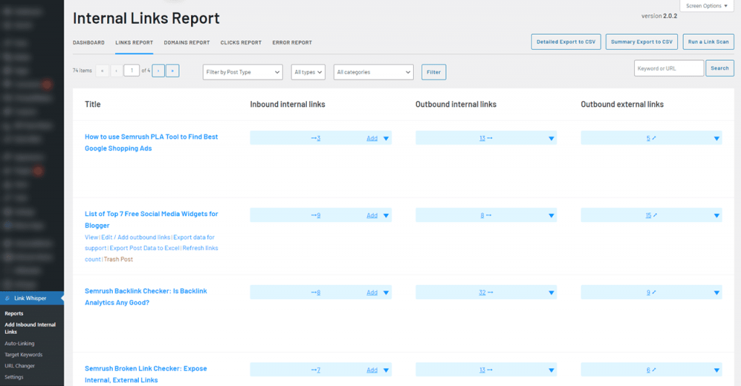Open Target Keywords submenu item
This screenshot has height=386, width=741.
click(24, 355)
